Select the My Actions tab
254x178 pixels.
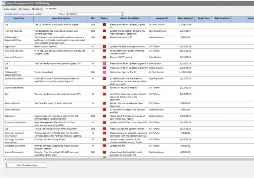click(x=37, y=9)
